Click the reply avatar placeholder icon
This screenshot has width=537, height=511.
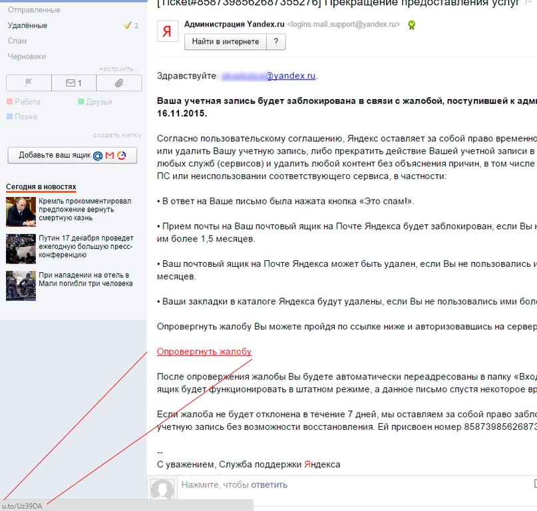pyautogui.click(x=162, y=489)
